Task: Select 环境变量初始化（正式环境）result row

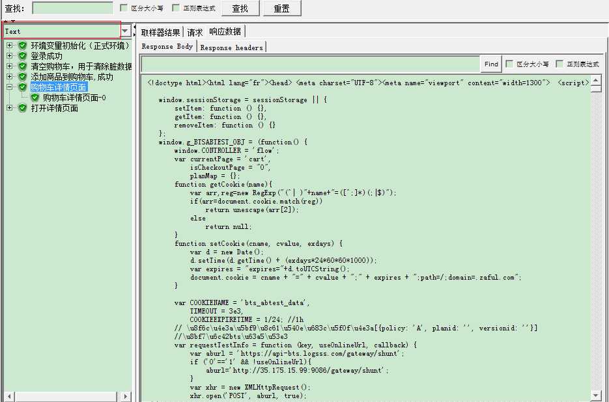Action: click(80, 46)
